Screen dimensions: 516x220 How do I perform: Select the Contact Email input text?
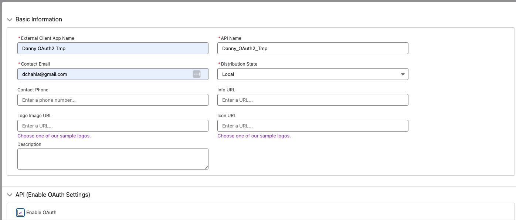(103, 74)
